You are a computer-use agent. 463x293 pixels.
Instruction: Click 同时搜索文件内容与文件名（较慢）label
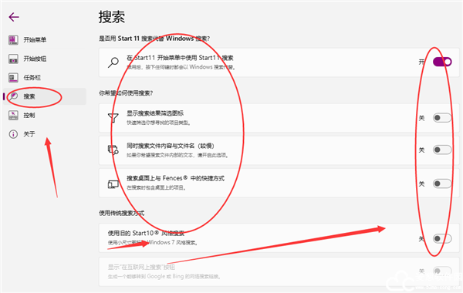(x=171, y=146)
